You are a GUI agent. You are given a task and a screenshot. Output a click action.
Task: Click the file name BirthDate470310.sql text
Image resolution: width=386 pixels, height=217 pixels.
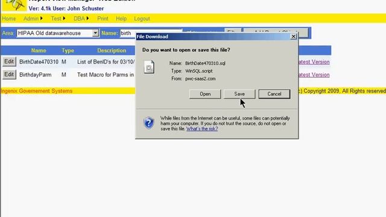205,63
